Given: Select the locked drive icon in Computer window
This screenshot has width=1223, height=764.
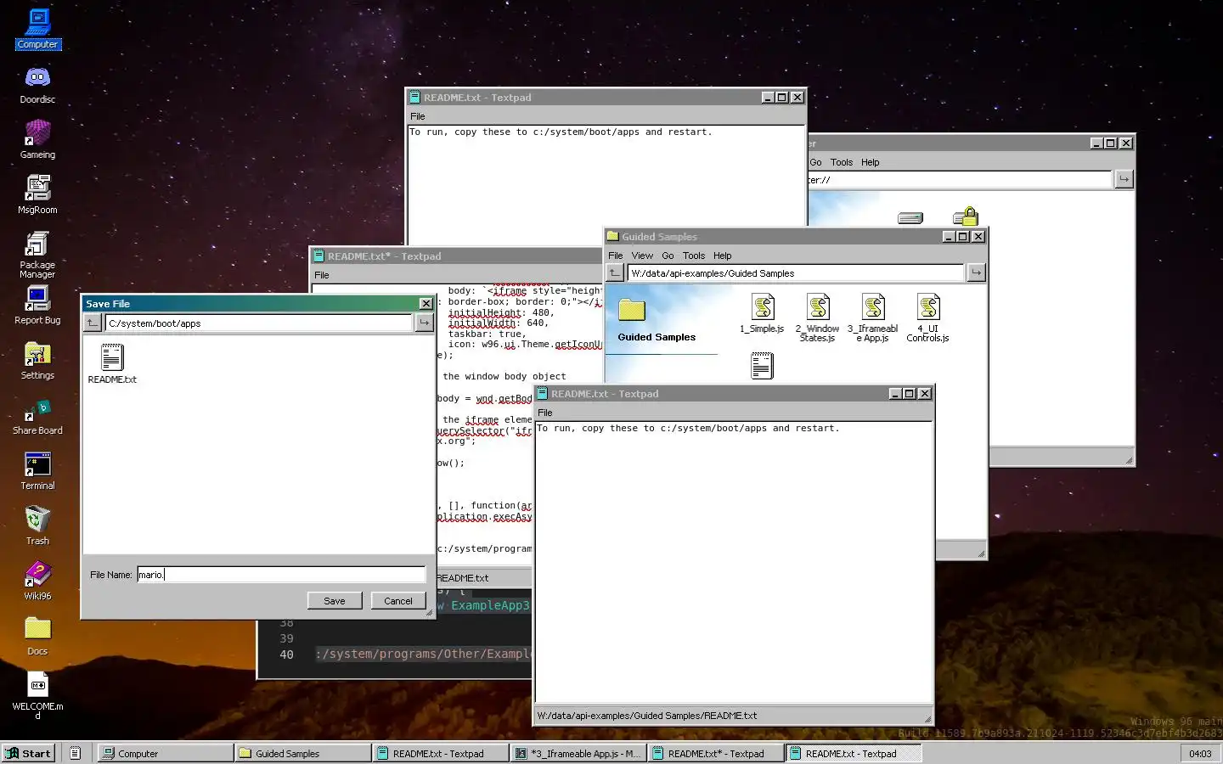Looking at the screenshot, I should click(x=966, y=216).
